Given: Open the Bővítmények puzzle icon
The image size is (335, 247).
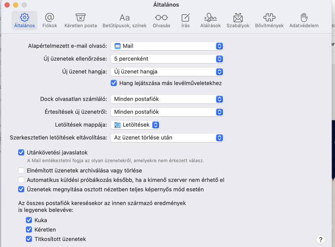Looking at the screenshot, I should click(269, 20).
